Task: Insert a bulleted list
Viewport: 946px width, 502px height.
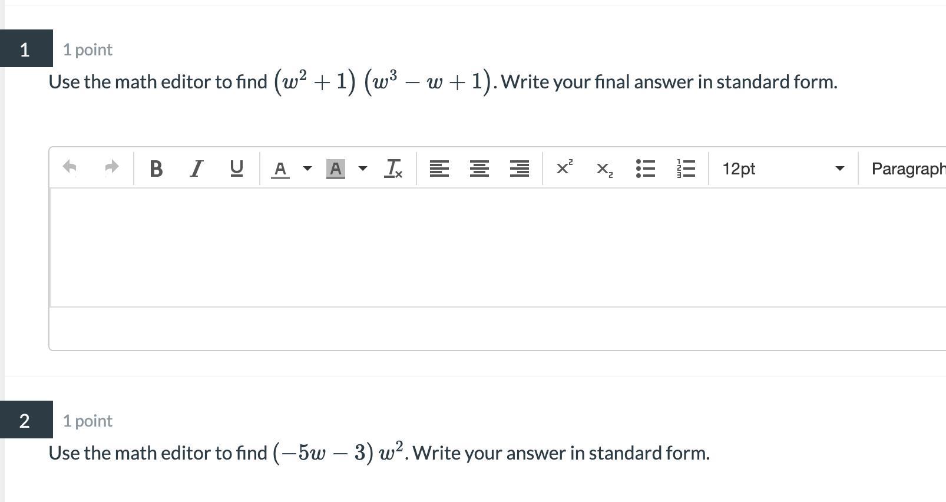Action: [x=646, y=169]
